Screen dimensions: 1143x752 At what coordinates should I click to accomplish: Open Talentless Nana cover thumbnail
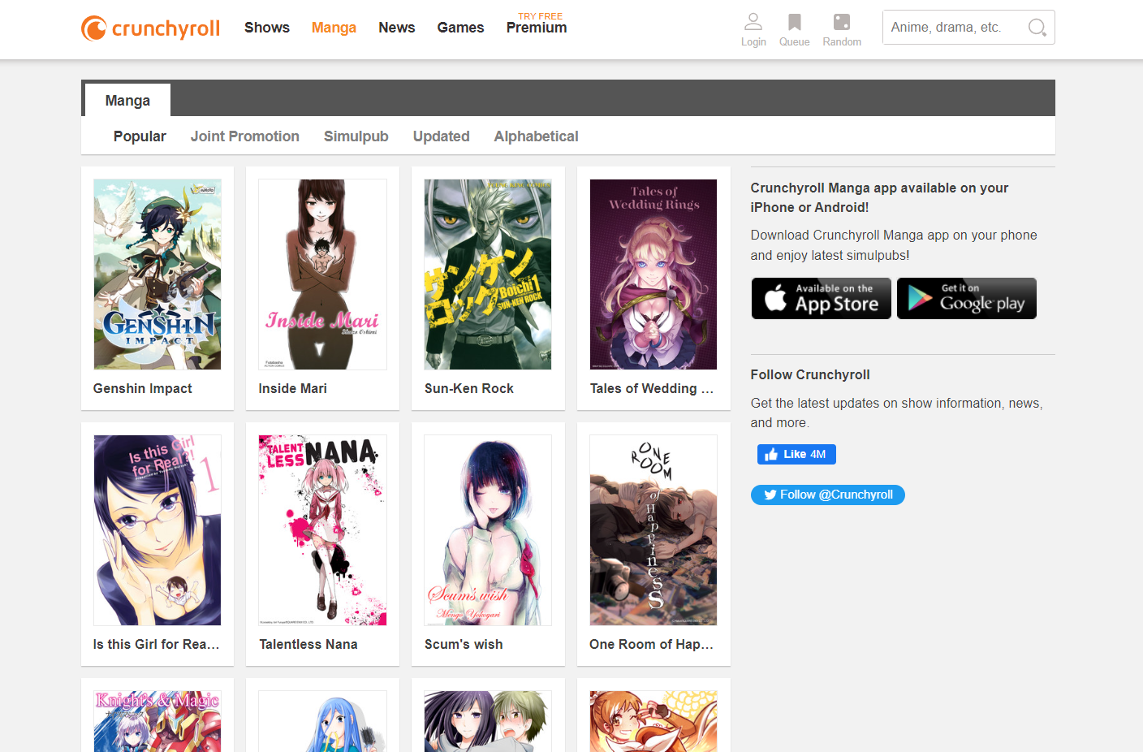(x=322, y=530)
